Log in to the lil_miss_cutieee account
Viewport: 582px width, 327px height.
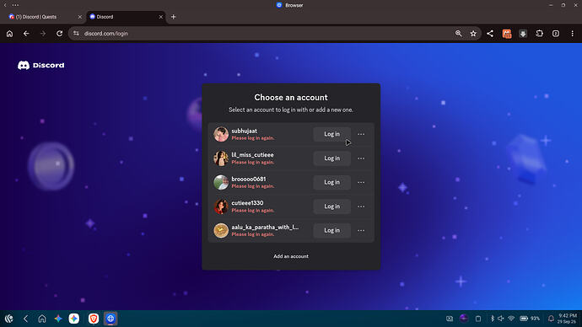pyautogui.click(x=331, y=158)
